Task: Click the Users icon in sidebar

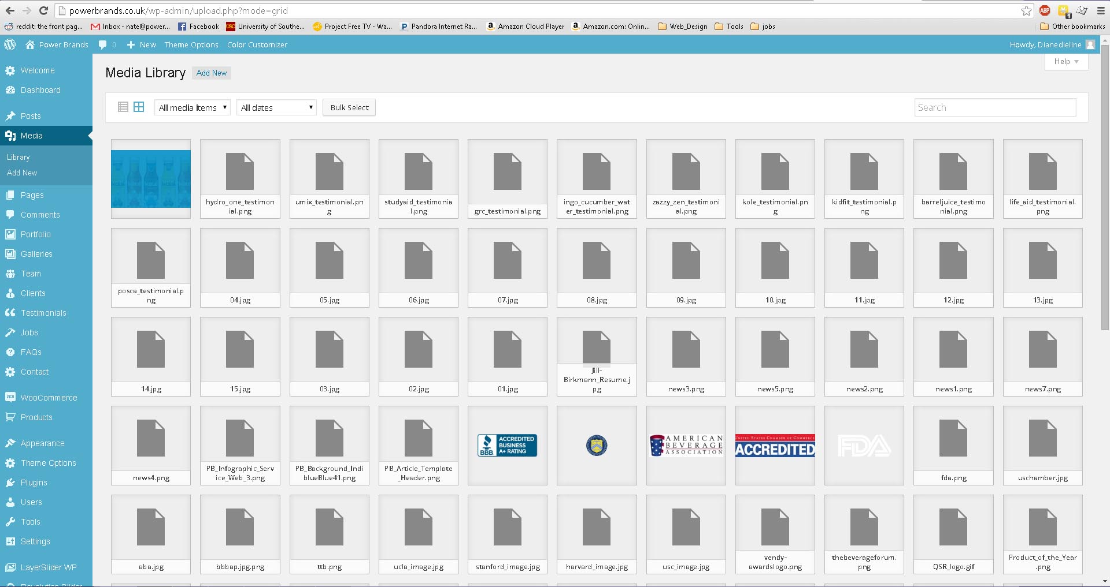Action: click(x=10, y=502)
